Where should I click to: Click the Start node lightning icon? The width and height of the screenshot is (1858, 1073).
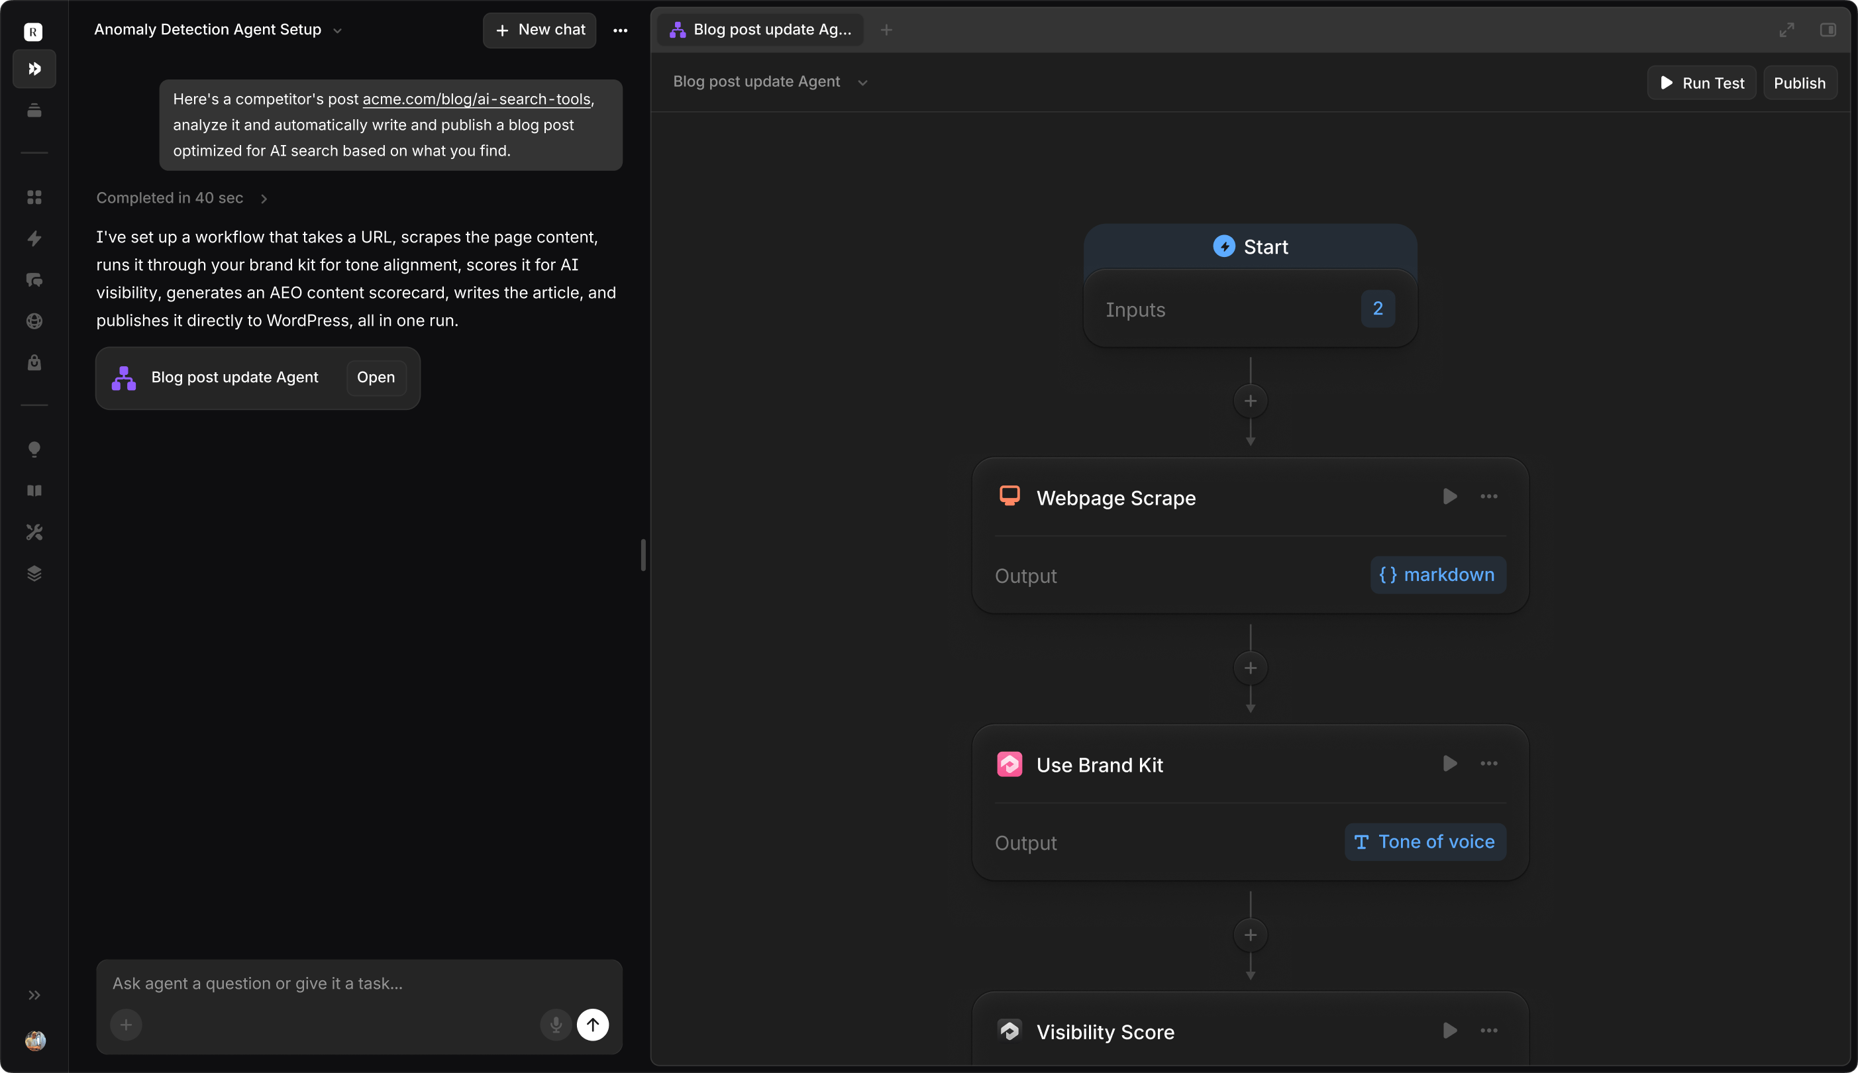(1223, 246)
